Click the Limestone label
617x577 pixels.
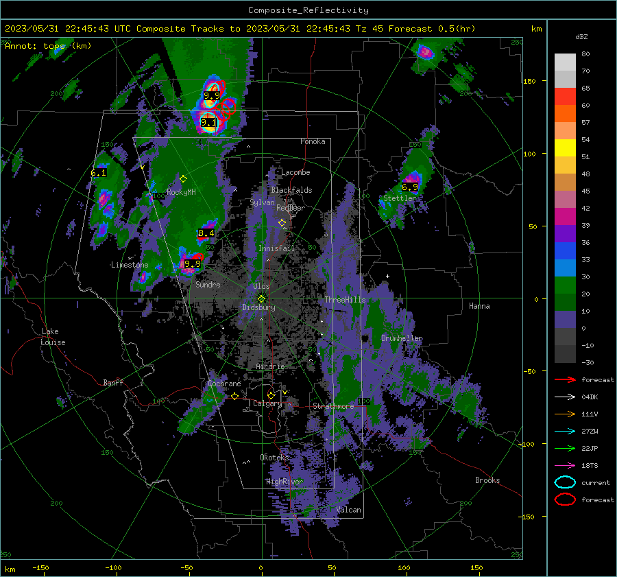point(130,265)
